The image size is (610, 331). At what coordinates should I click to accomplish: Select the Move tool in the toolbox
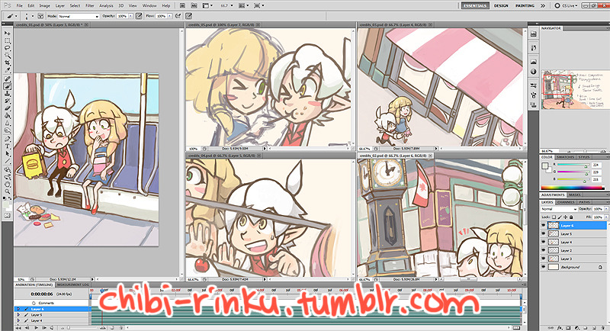tap(7, 32)
